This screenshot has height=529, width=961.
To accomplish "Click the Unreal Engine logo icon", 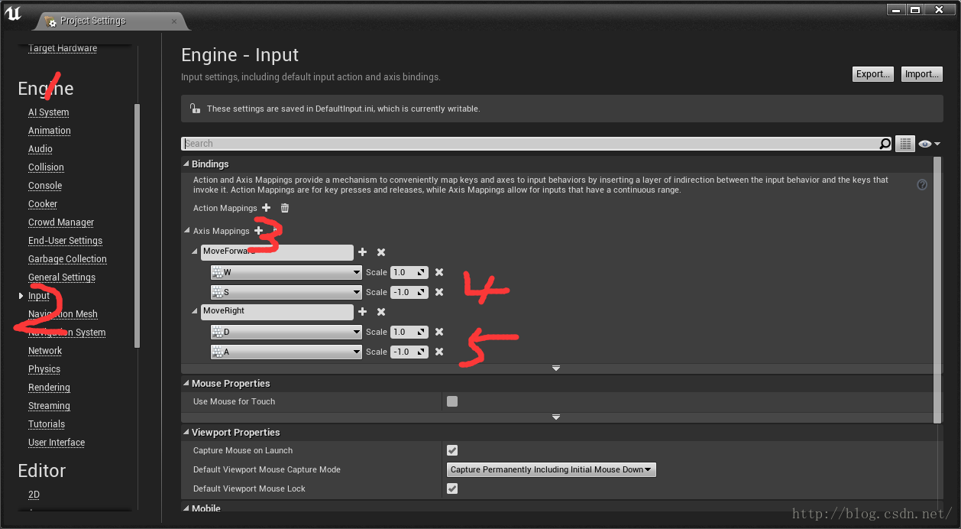I will pyautogui.click(x=14, y=12).
